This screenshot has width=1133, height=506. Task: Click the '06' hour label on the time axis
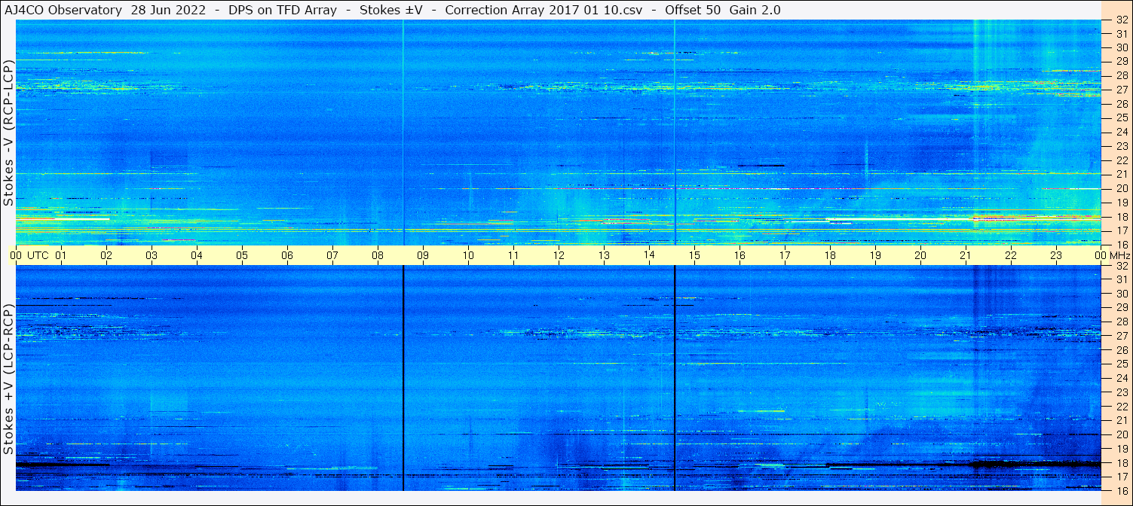287,255
